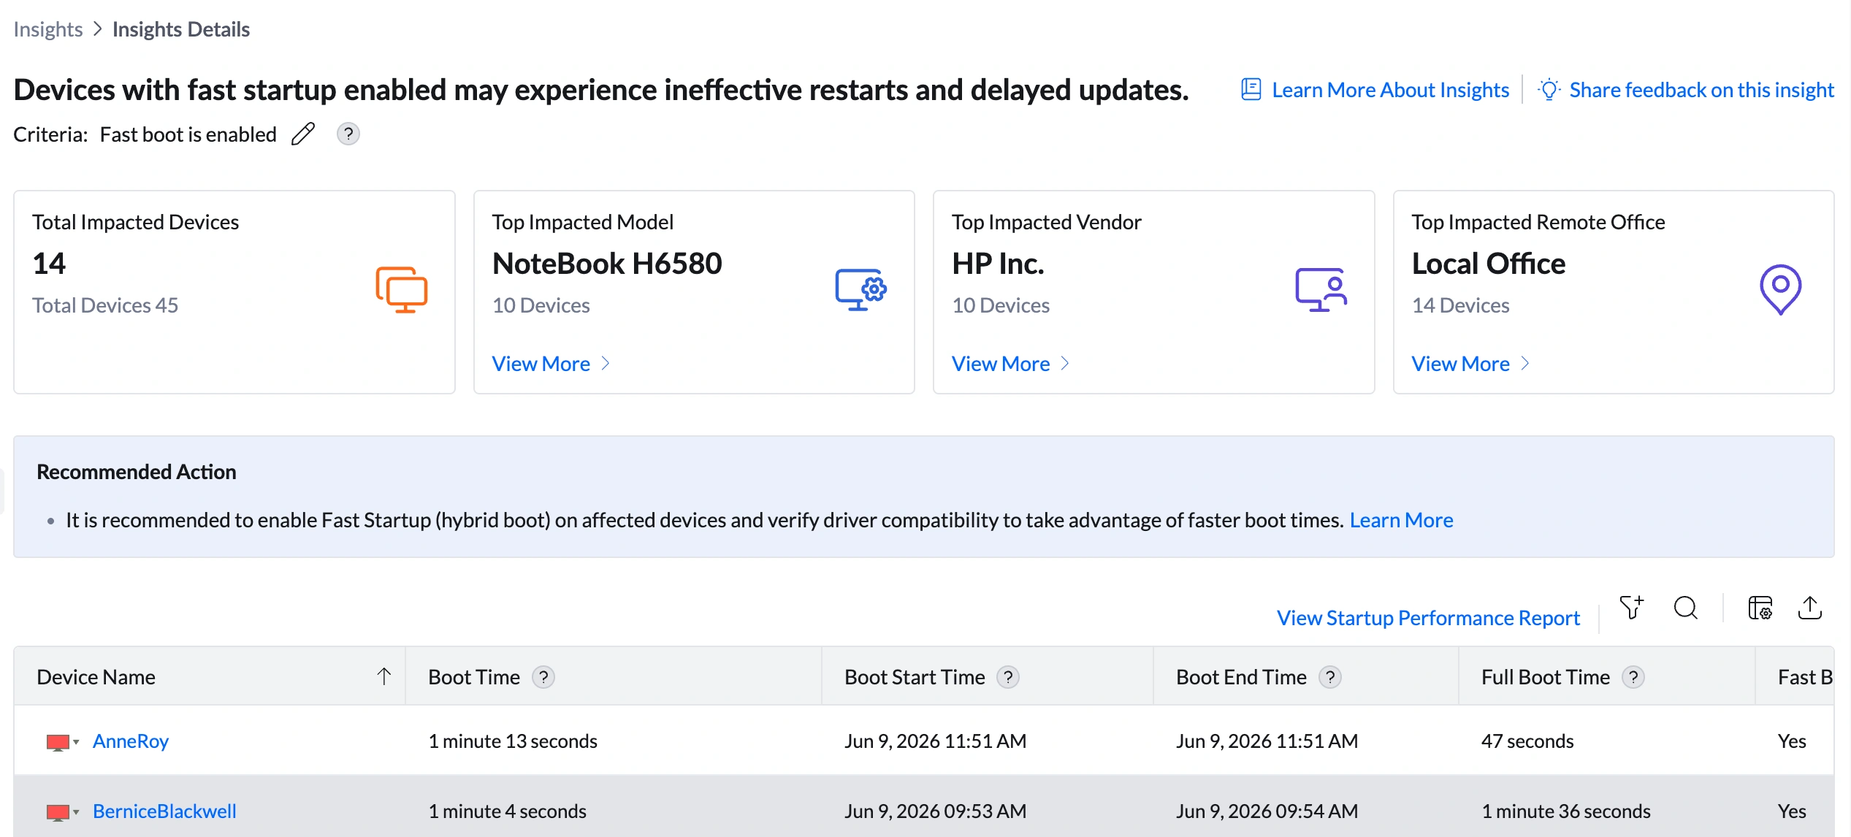This screenshot has height=837, width=1851.
Task: Click Insights Details breadcrumb
Action: [181, 29]
